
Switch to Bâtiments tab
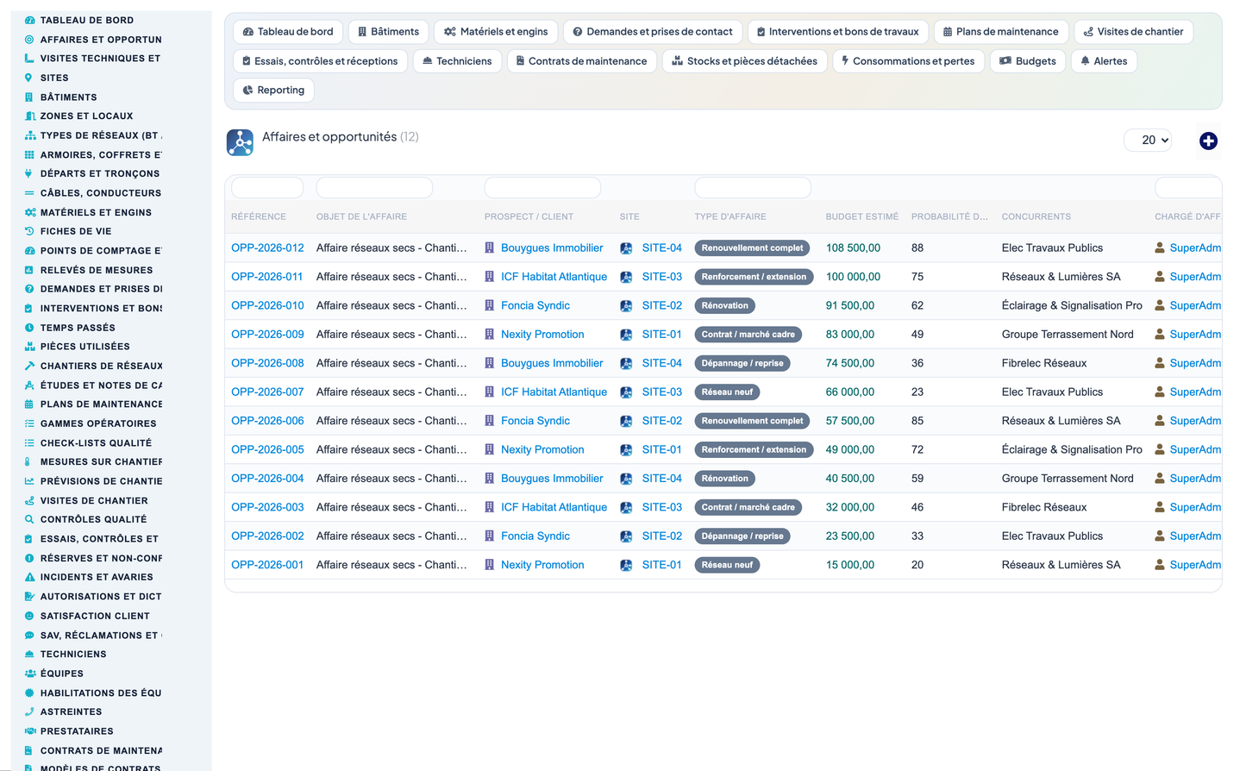coord(388,32)
